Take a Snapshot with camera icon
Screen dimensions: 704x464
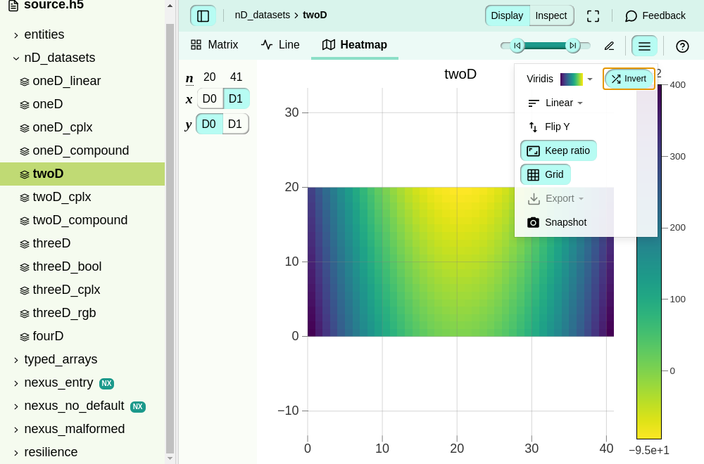[x=557, y=222]
